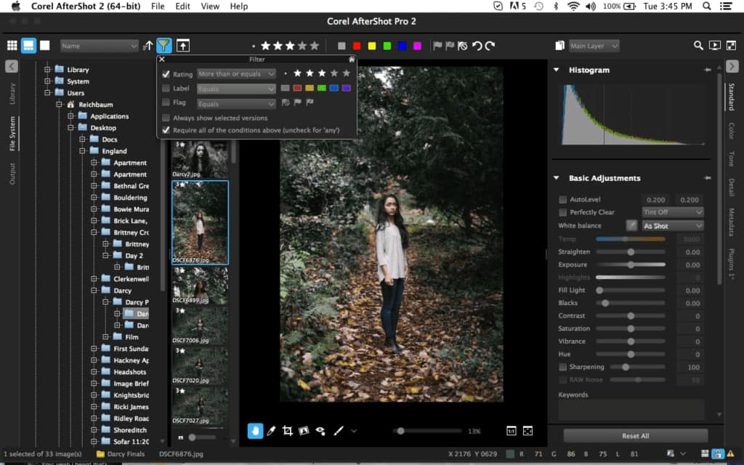The width and height of the screenshot is (744, 465).
Task: Select the Crop tool
Action: coord(287,431)
